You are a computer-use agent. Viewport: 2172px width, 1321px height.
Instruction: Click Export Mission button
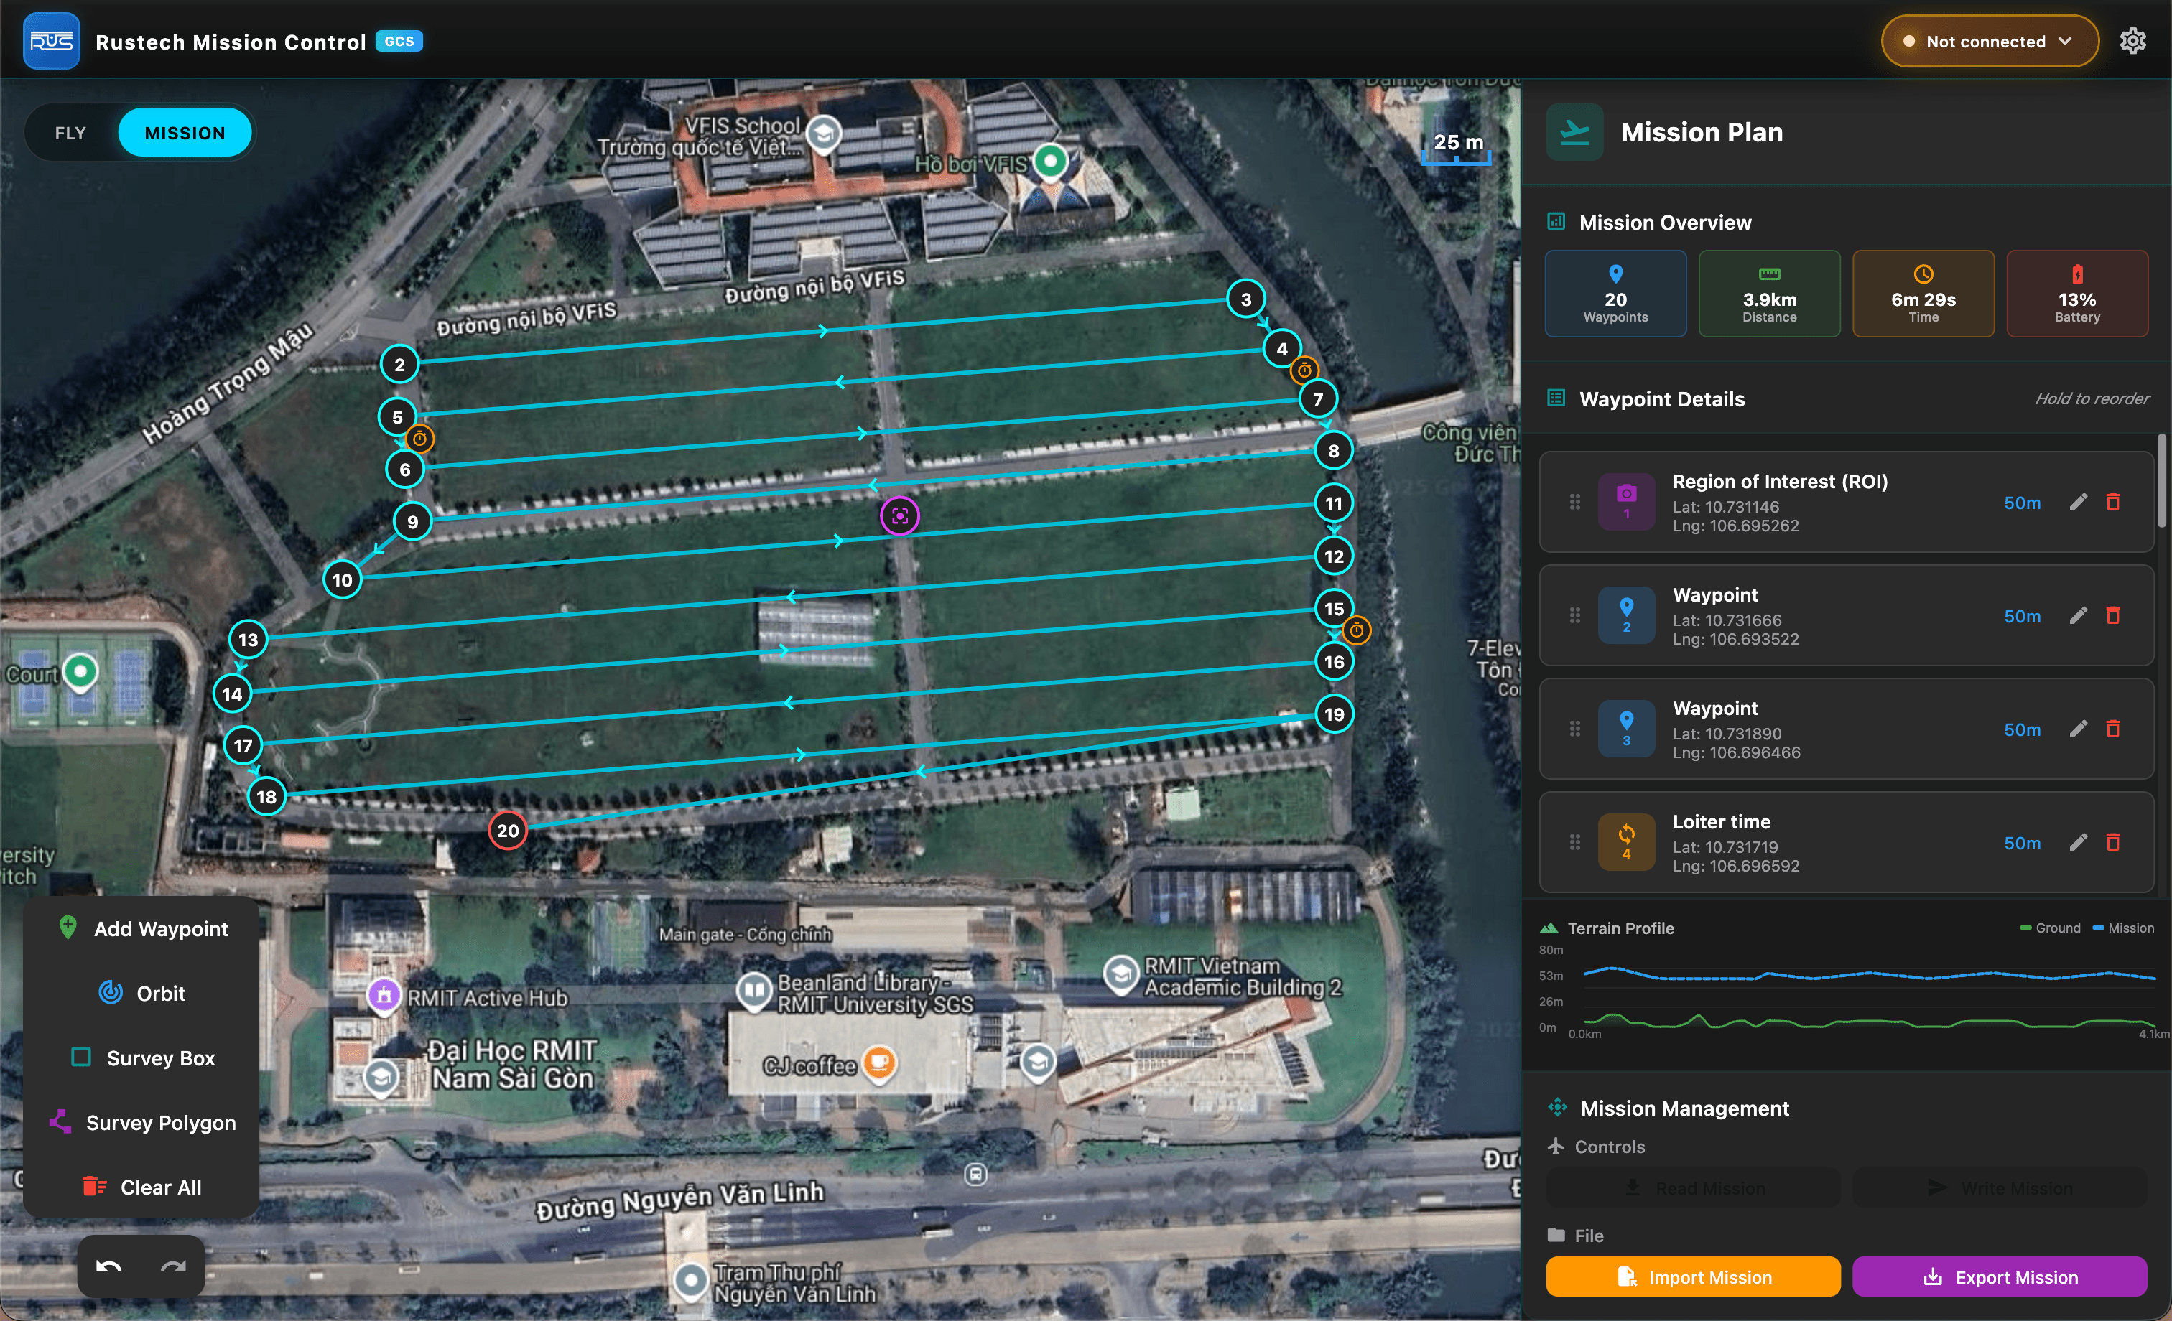1999,1277
